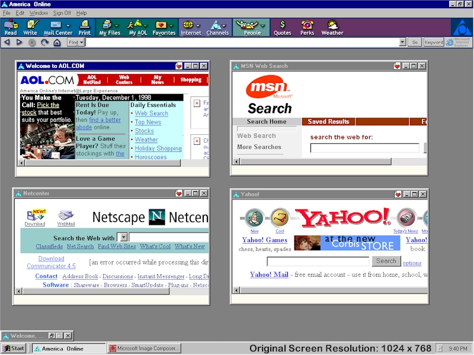Viewport: 474px width, 355px height.
Task: Click the Print toolbar icon
Action: (x=84, y=27)
